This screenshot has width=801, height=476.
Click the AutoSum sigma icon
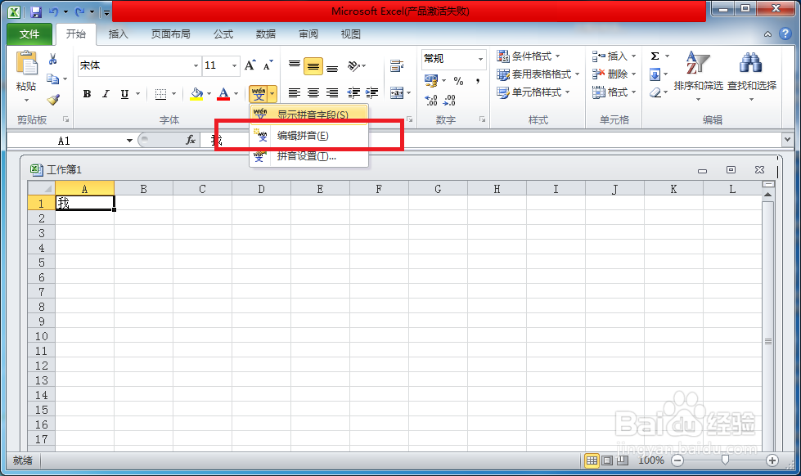[x=655, y=56]
